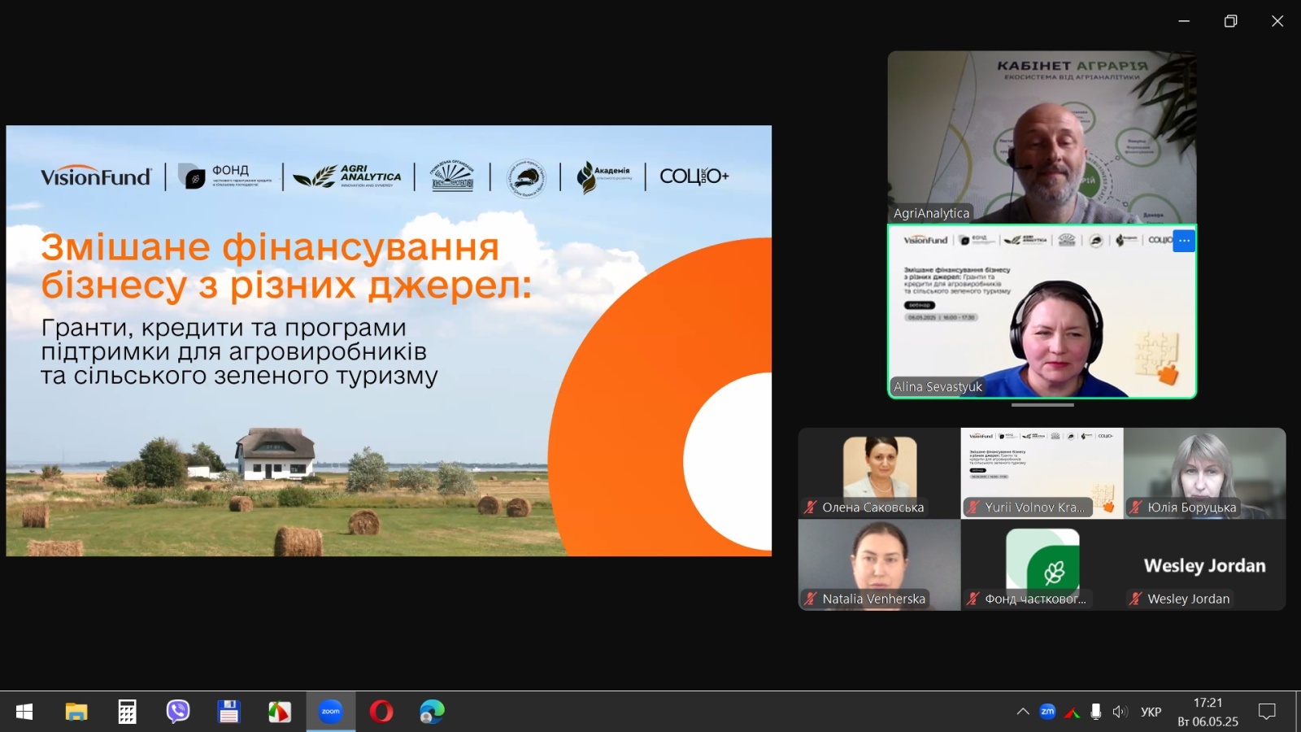The image size is (1301, 732).
Task: Click the Agri Analytica logo on the shared slide
Action: click(x=347, y=176)
